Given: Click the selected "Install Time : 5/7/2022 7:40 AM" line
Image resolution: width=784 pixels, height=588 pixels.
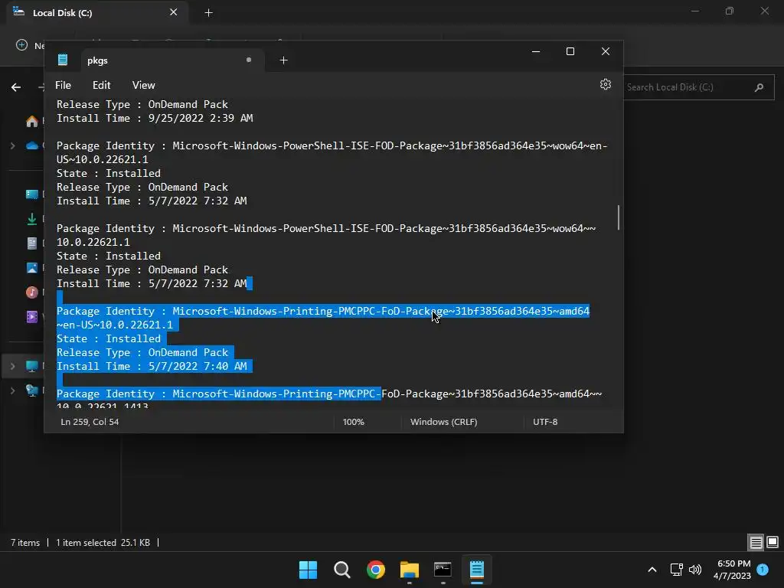Looking at the screenshot, I should tap(152, 366).
